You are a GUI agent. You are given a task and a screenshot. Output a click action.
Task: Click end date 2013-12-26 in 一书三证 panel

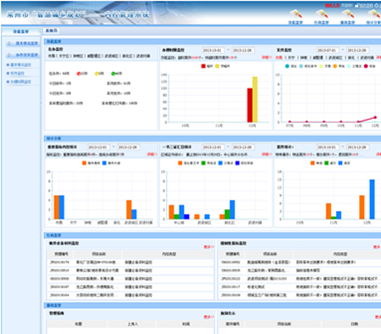(242, 148)
